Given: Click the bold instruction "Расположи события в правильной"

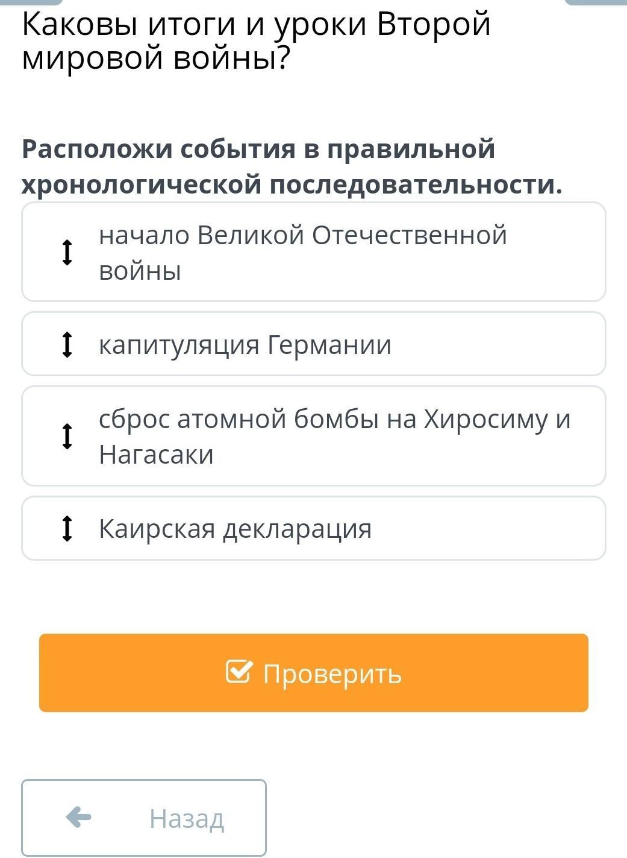Looking at the screenshot, I should pos(258,149).
